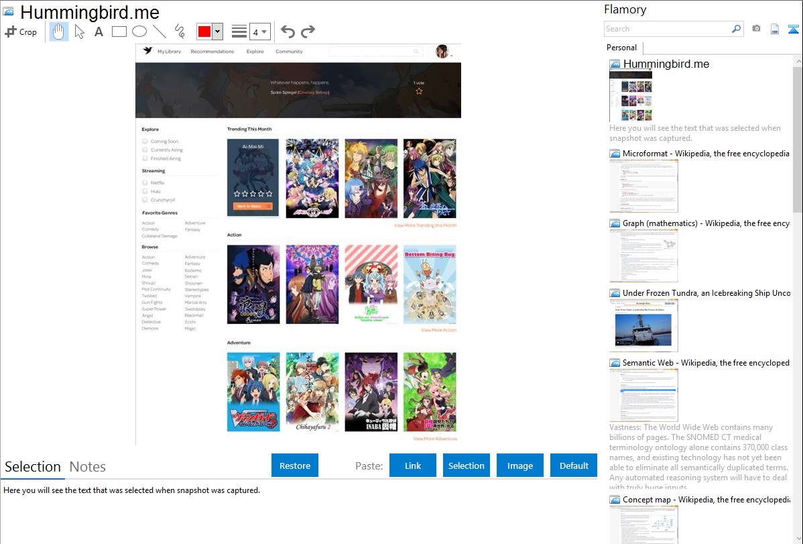Follow View More Trending this Month link

(425, 225)
